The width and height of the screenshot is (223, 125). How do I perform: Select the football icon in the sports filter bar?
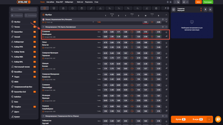pos(63,8)
